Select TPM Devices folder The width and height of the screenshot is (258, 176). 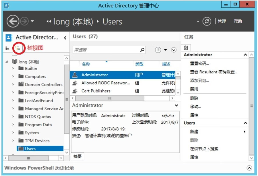37,141
